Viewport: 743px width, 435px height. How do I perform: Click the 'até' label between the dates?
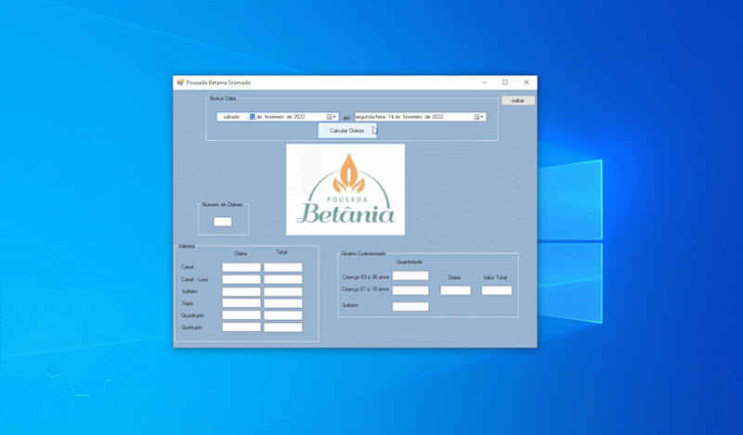point(346,118)
